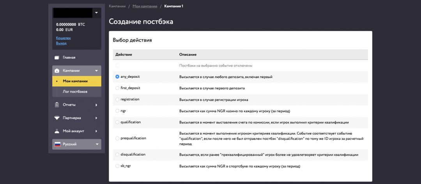Viewport: 421px width, 184px height.
Task: Click the Мои кампании breadcrumb link
Action: tap(145, 6)
